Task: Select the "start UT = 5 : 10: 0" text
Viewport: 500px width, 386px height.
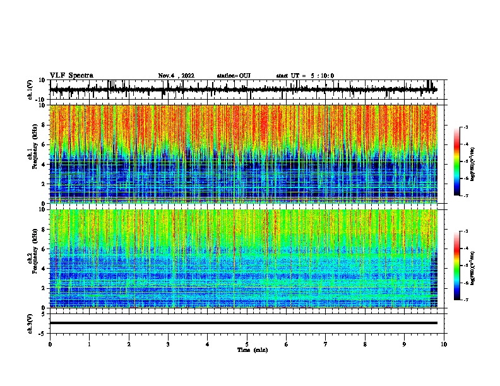Action: (x=305, y=76)
